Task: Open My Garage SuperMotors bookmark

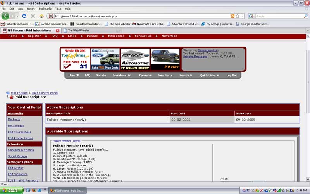Action: (217, 24)
